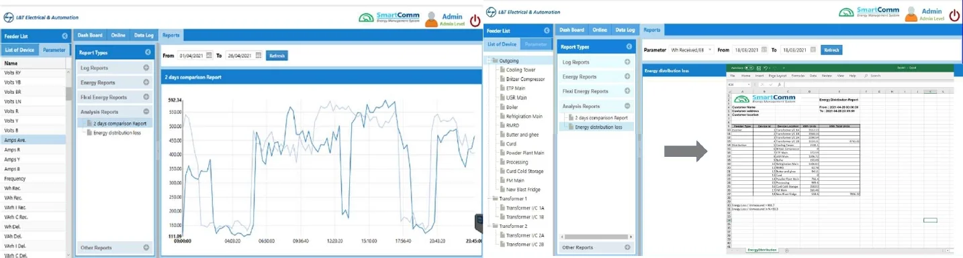The height and width of the screenshot is (258, 963).
Task: Select Volts RY parameter row
Action: (x=33, y=72)
